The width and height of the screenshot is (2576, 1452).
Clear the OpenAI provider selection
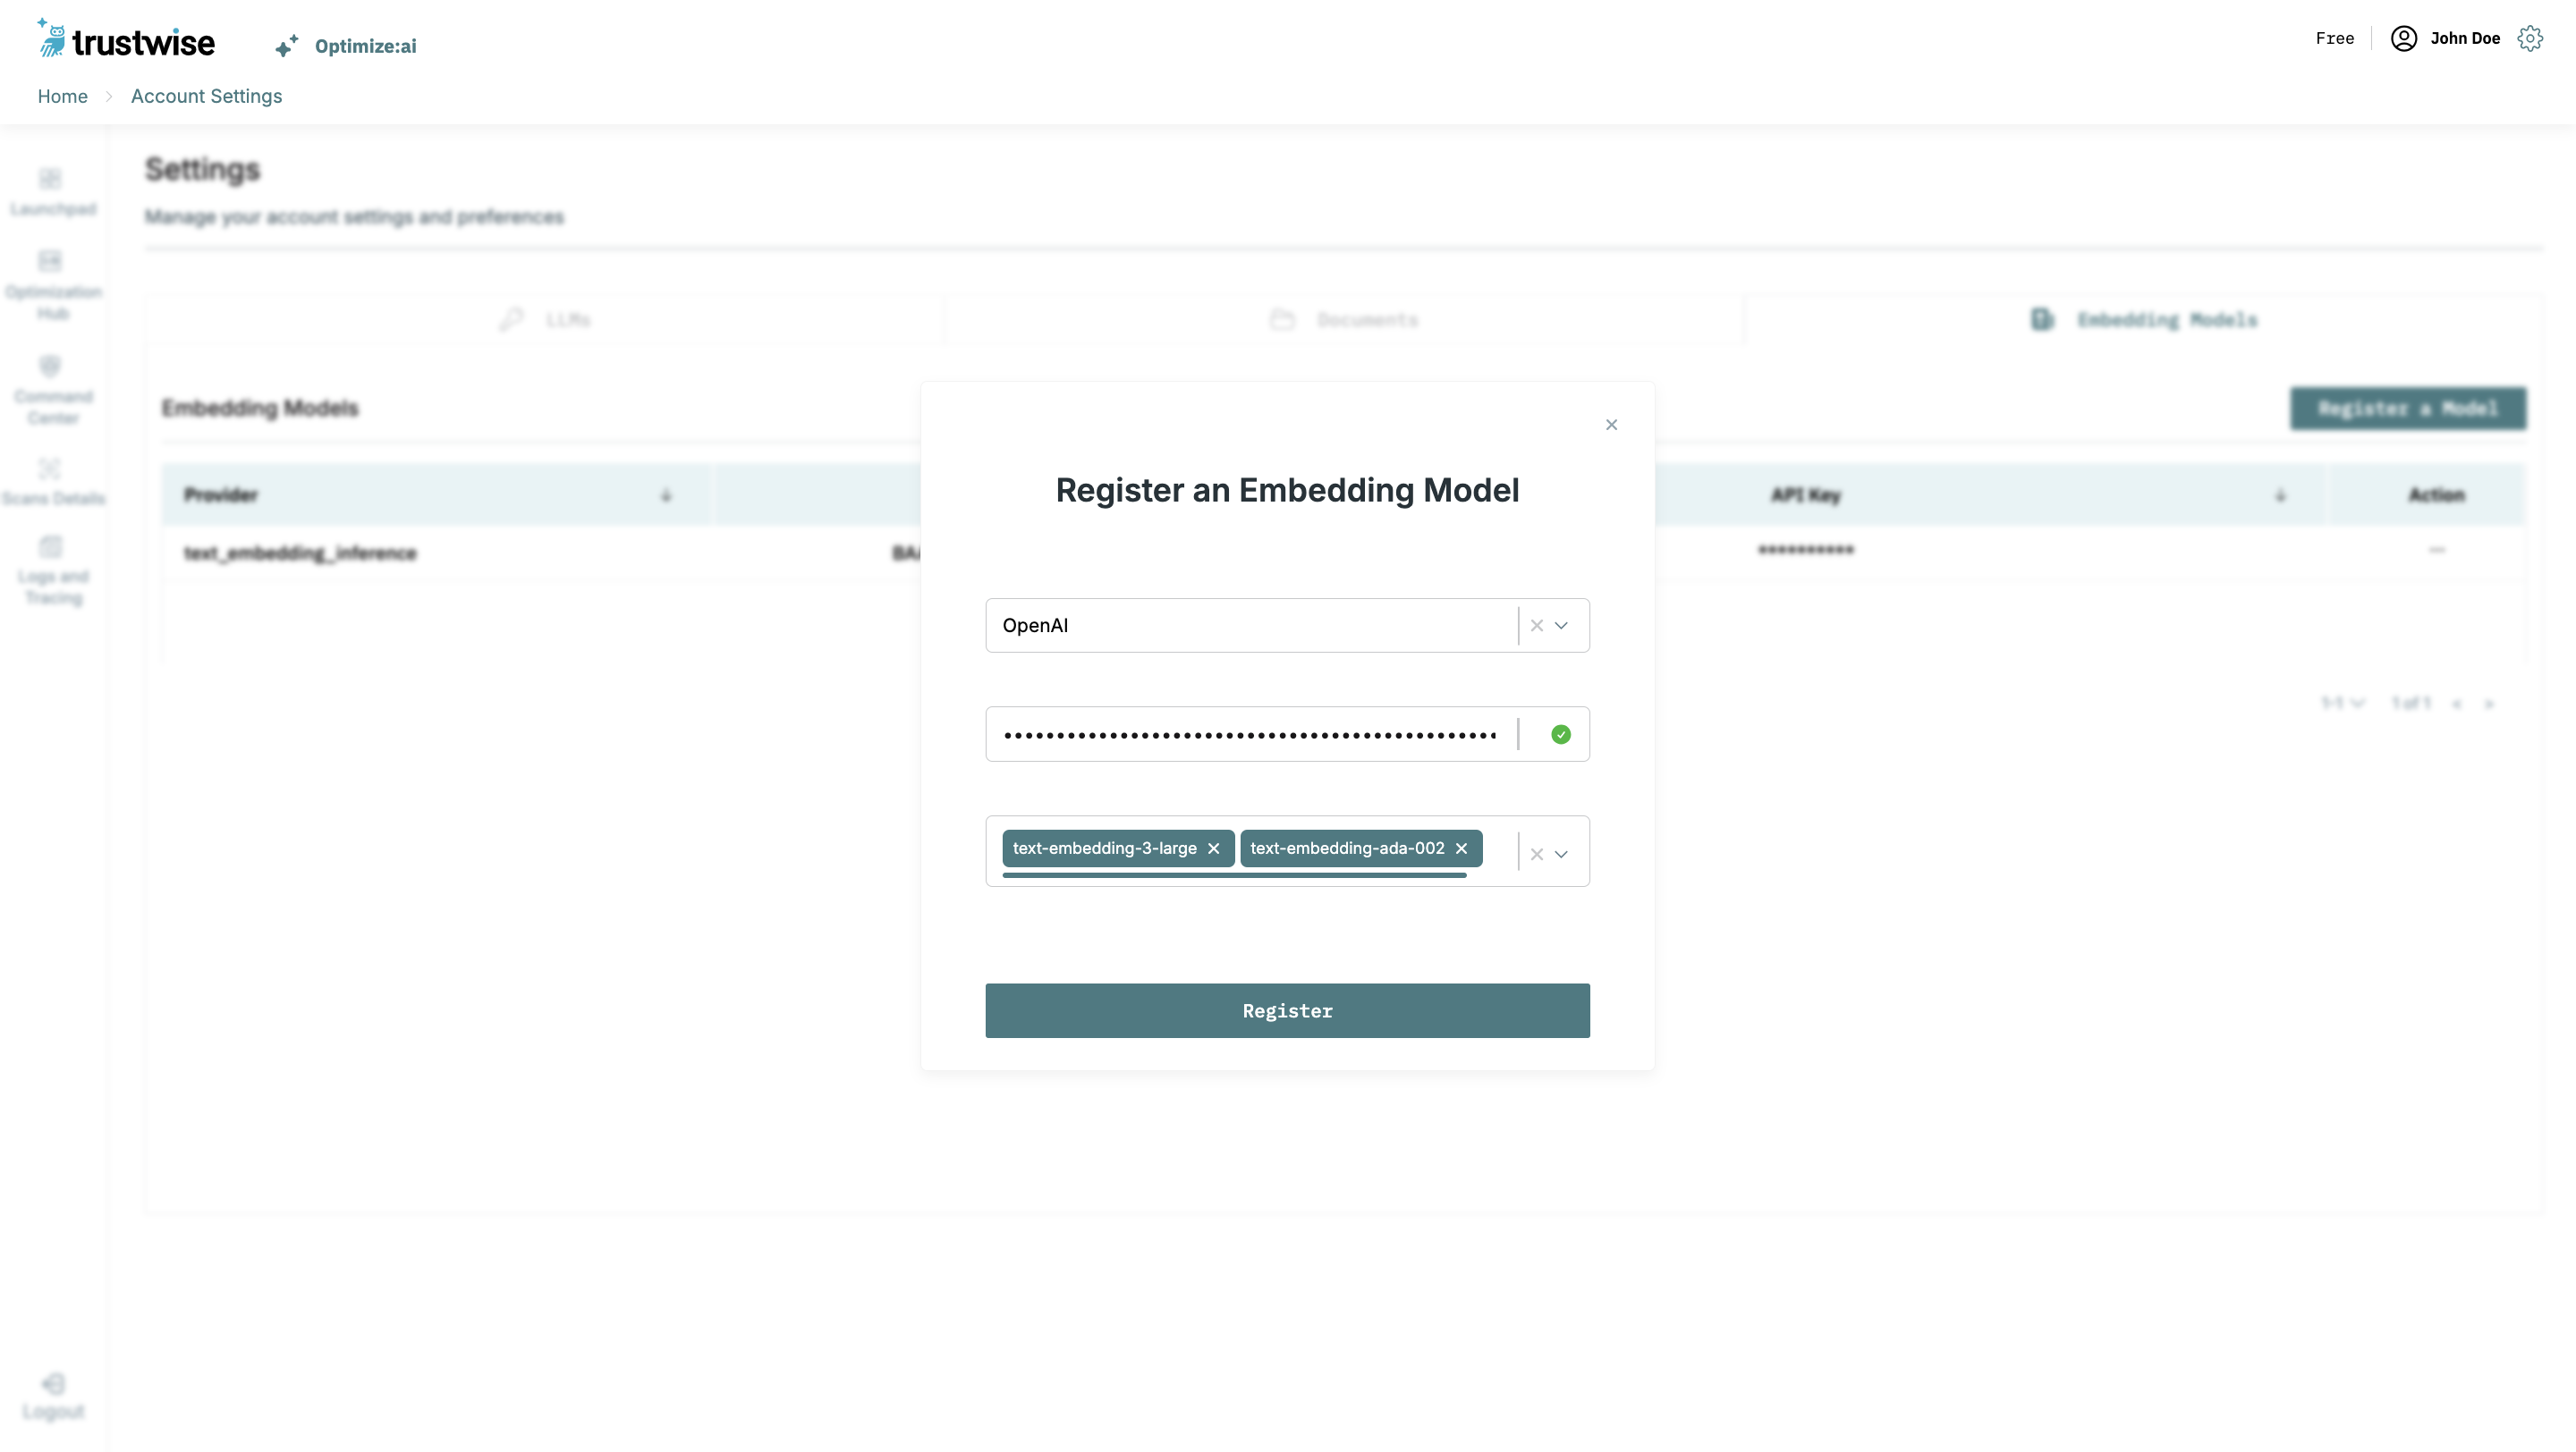pyautogui.click(x=1536, y=626)
